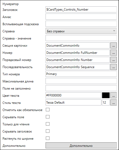This screenshot has height=150, width=119.
Task: Click the font size field showing 12
Action: coord(106,103)
